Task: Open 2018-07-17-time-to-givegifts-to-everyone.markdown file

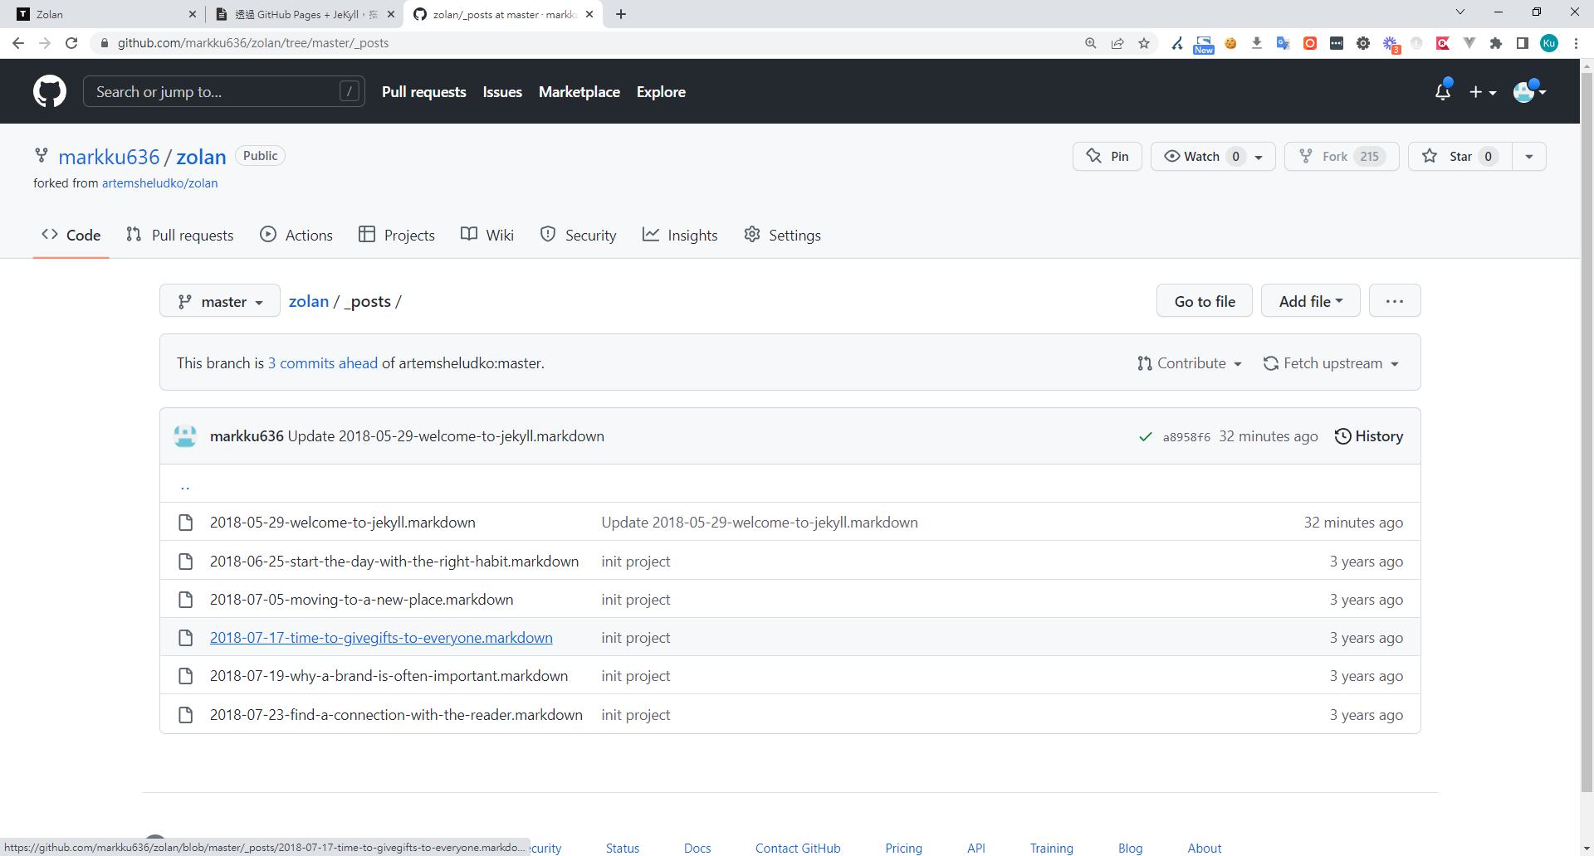Action: [381, 638]
